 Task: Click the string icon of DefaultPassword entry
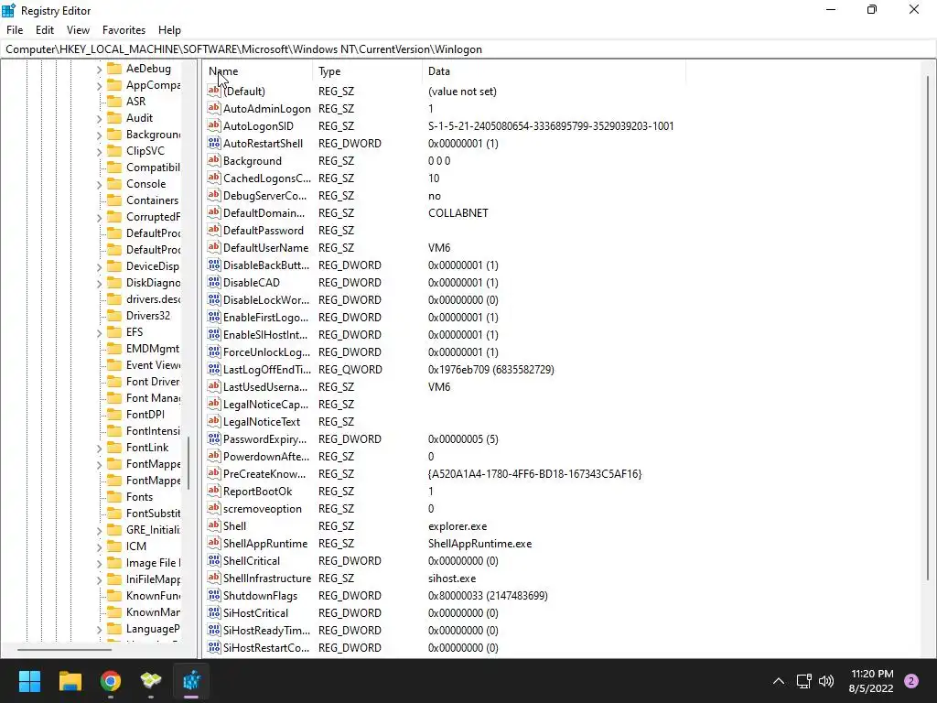coord(214,230)
